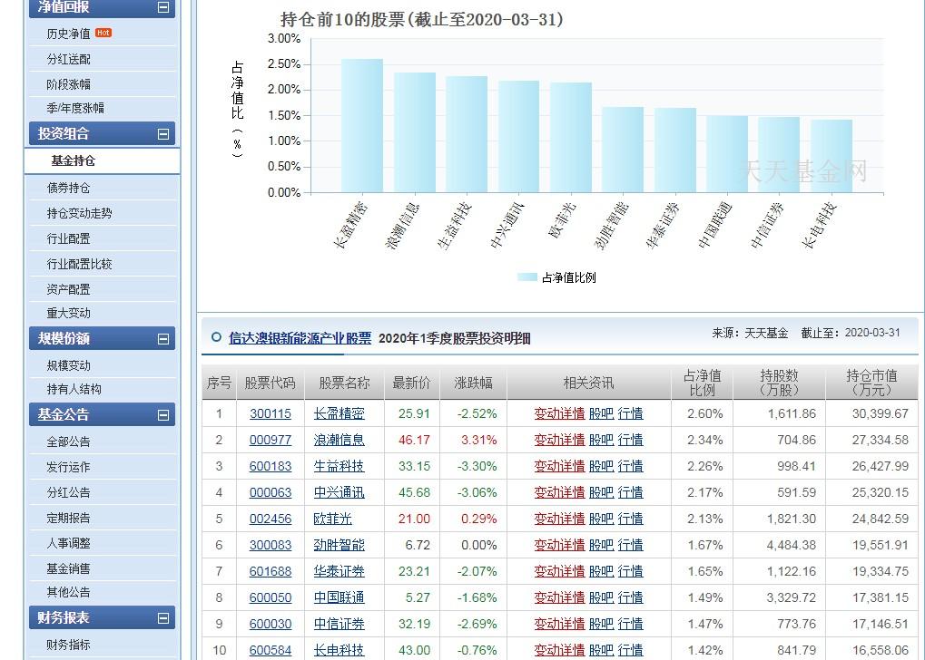Open 股吧 for the 欧菲光 row
Viewport: 925px width, 660px height.
(601, 519)
